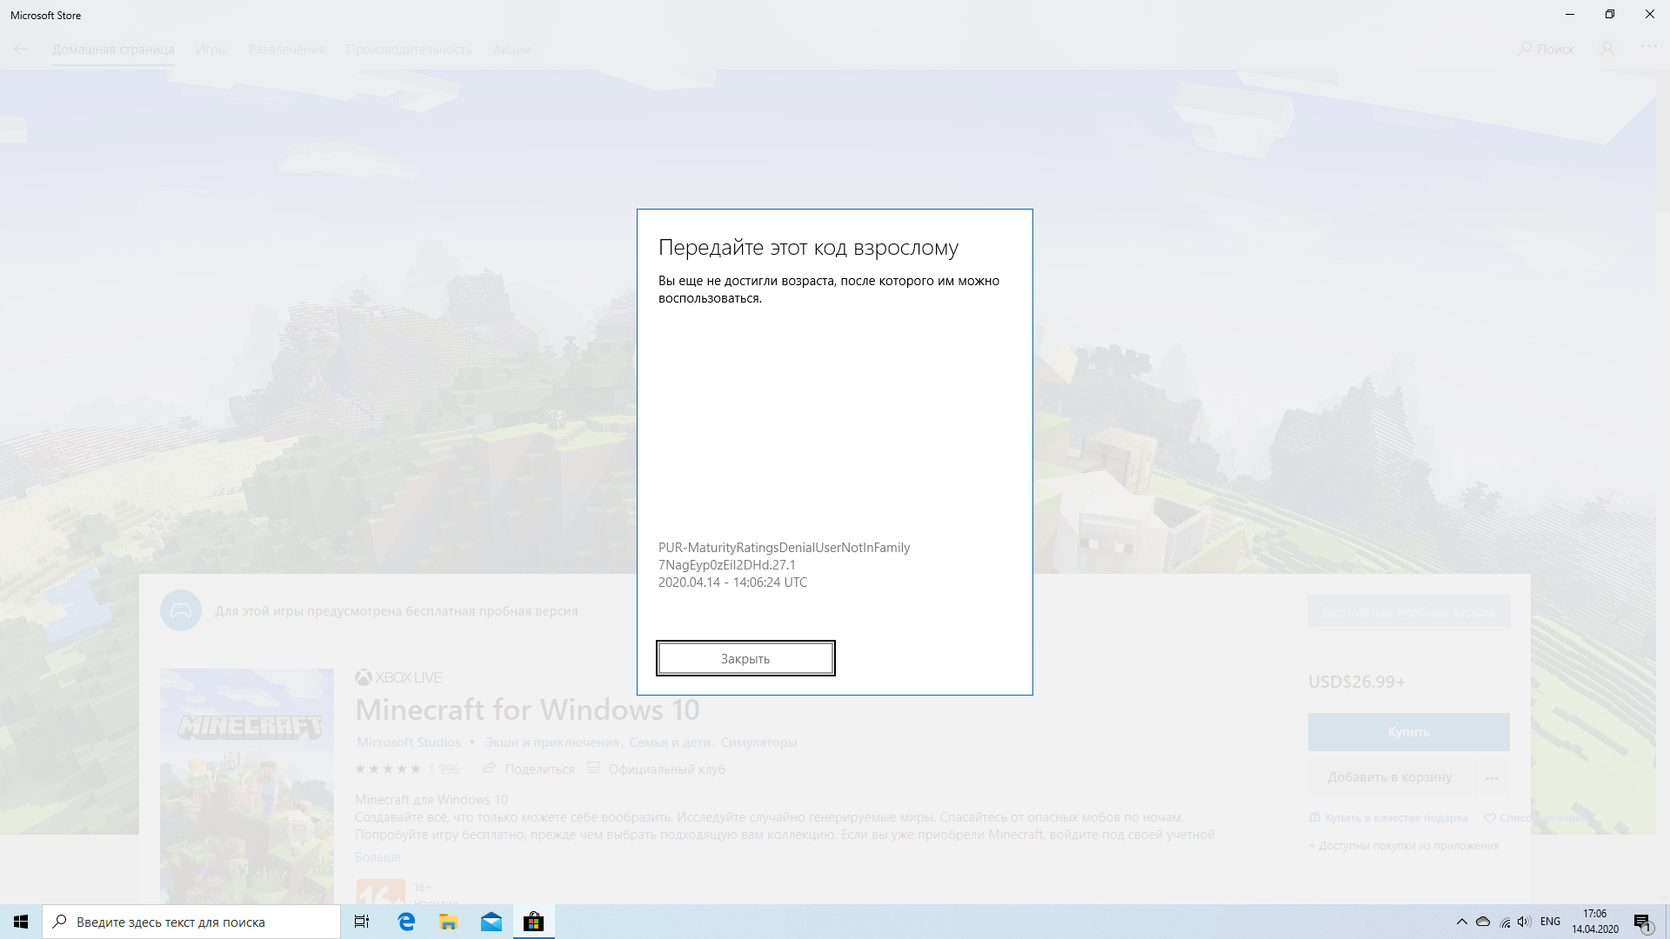Click Поделиться share option
The width and height of the screenshot is (1670, 939).
(x=529, y=769)
